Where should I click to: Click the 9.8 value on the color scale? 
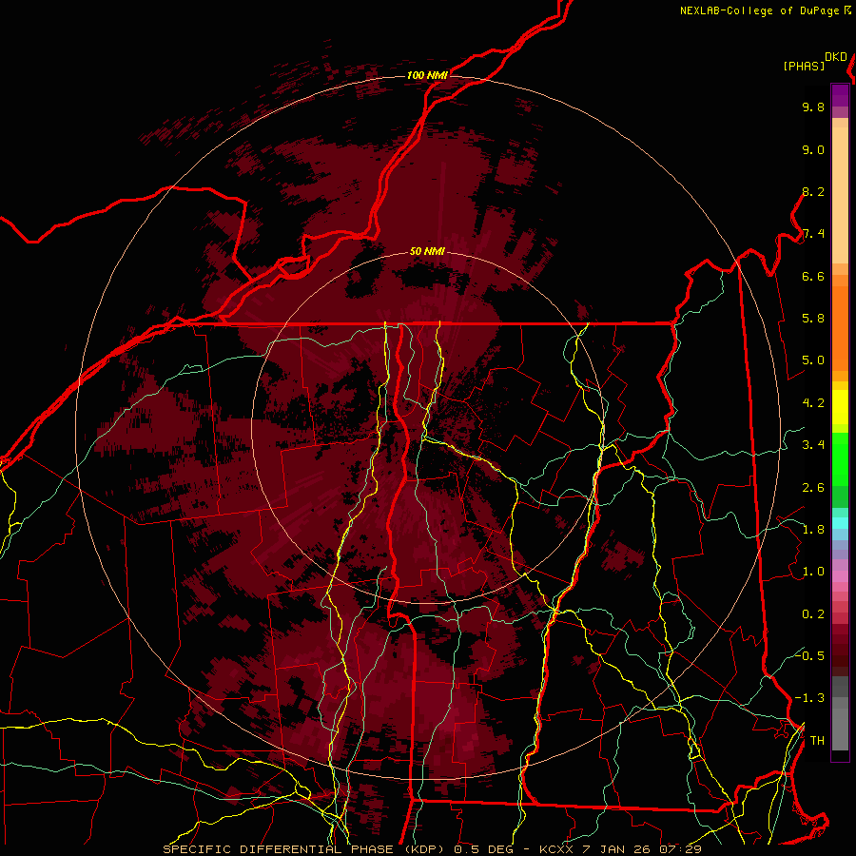tap(813, 107)
